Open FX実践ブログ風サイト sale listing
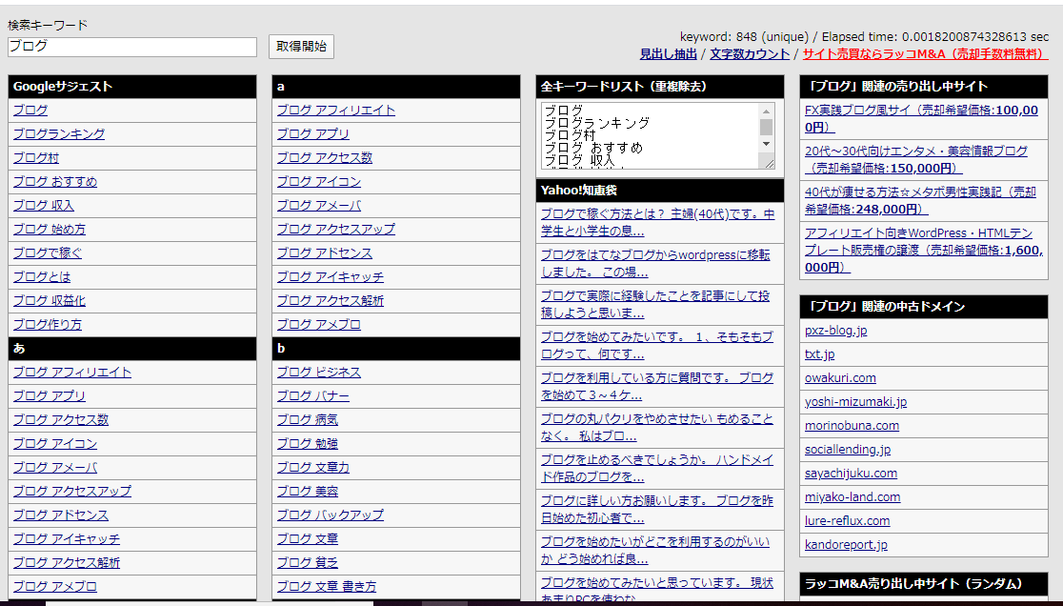The width and height of the screenshot is (1063, 606). [x=921, y=118]
